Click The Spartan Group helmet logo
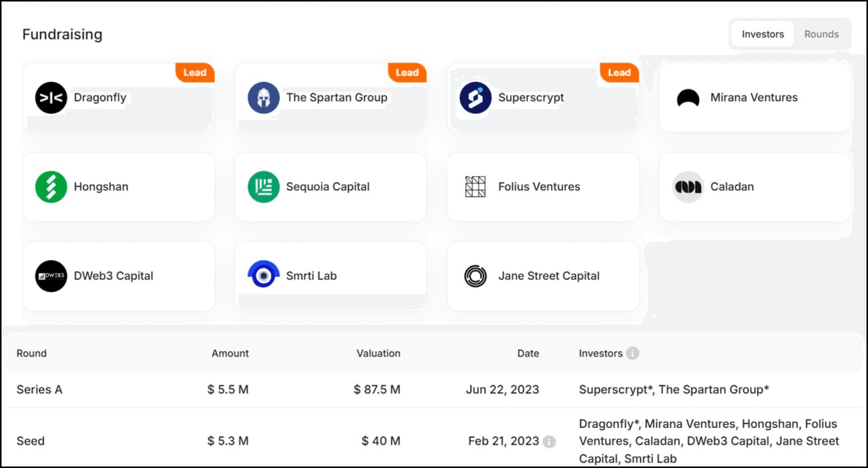Screen dimensions: 868x468 pos(264,98)
